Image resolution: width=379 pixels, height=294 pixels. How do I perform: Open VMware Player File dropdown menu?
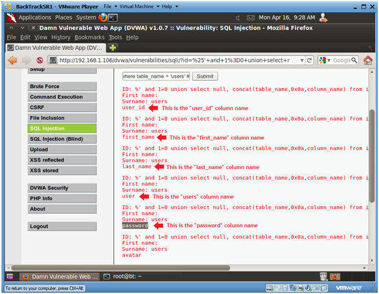click(110, 7)
